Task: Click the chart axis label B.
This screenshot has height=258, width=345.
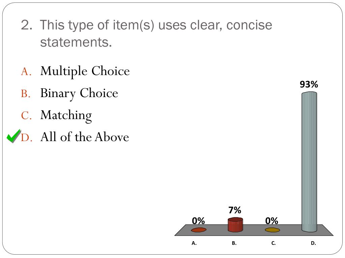Action: (234, 243)
